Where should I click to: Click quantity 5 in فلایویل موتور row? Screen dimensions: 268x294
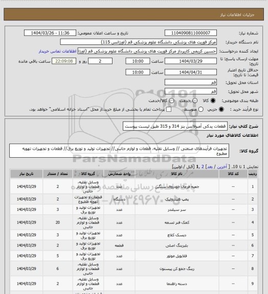tap(57, 256)
